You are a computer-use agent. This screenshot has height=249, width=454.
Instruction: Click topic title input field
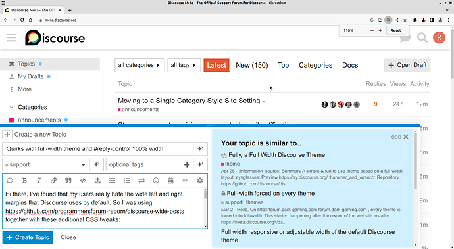coord(98,148)
